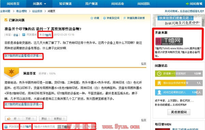The height and width of the screenshot is (130, 205).
Task: Visit the 问问商城 link with arrow
Action: (194, 4)
